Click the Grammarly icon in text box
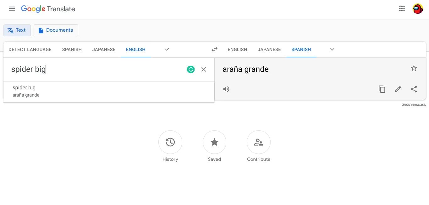The width and height of the screenshot is (429, 205). (191, 70)
